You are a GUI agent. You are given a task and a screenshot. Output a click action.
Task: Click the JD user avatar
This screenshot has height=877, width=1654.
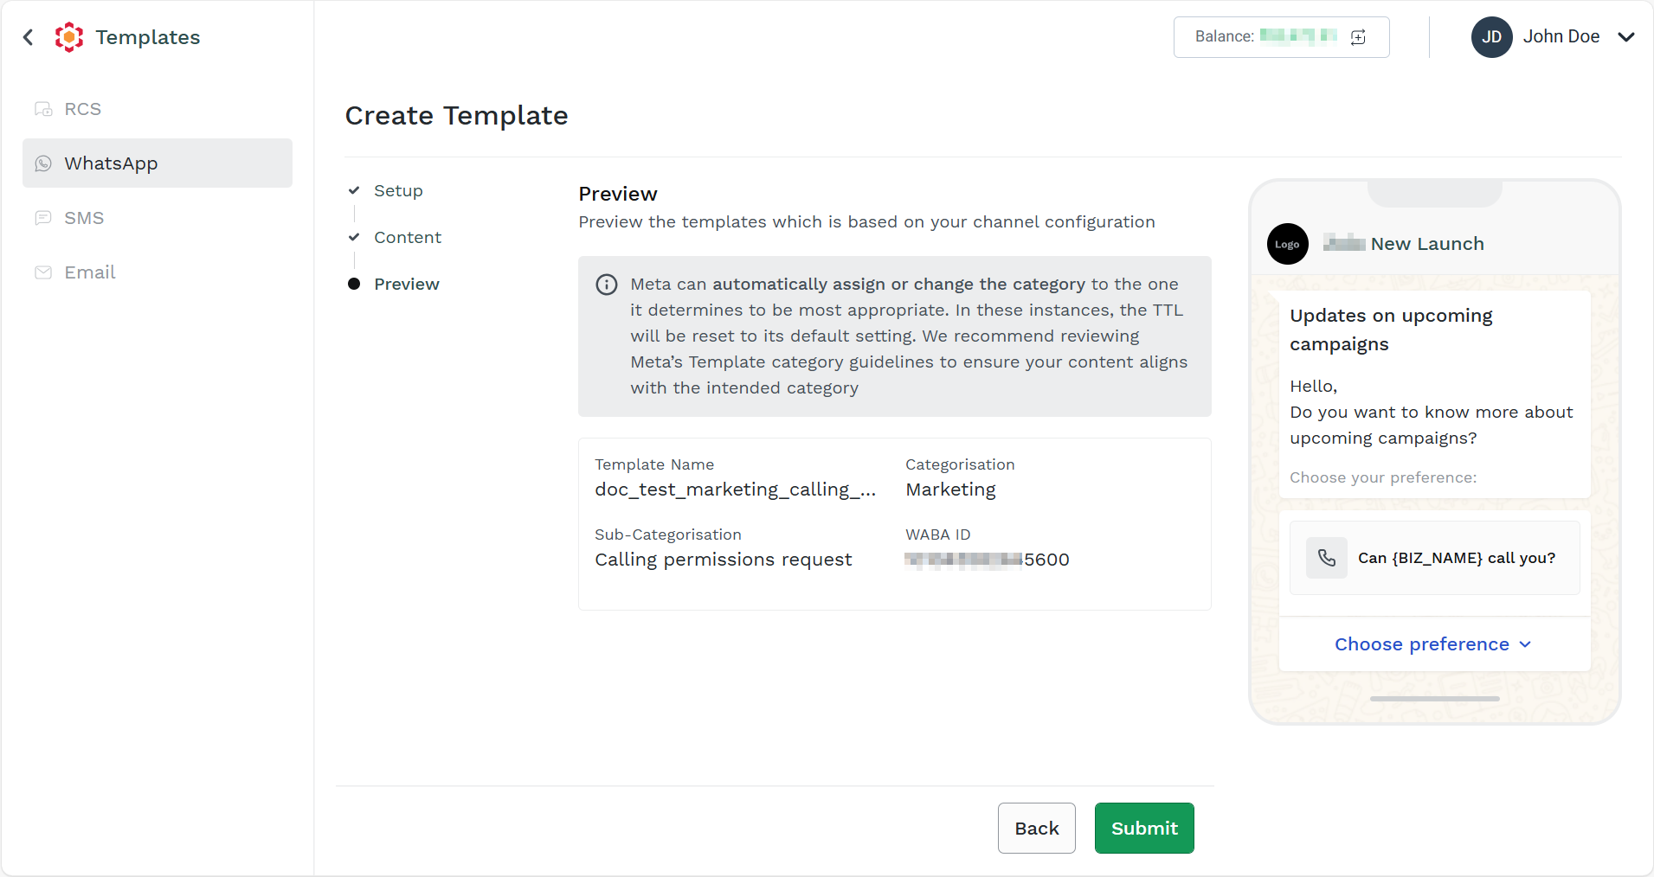1491,37
